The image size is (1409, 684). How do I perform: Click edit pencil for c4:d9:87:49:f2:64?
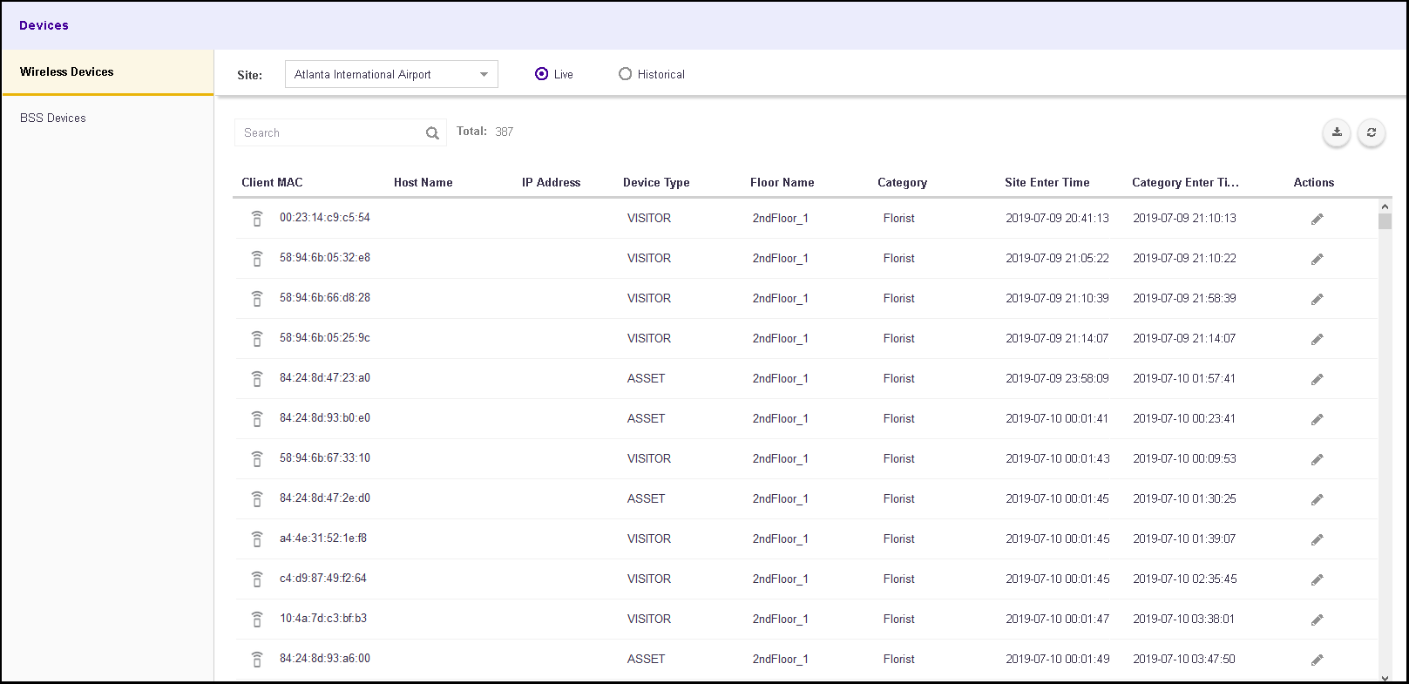point(1317,579)
